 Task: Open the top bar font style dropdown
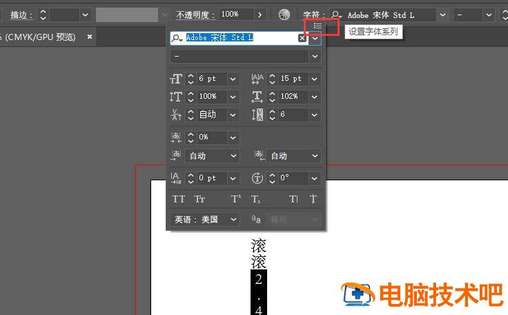[x=489, y=15]
